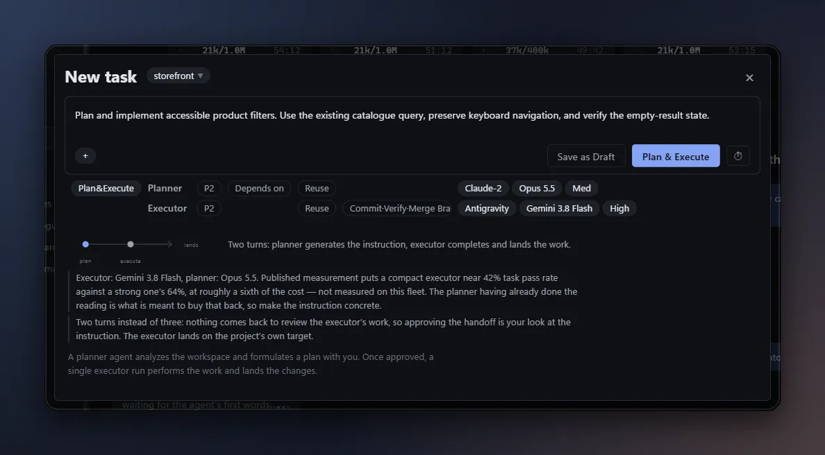
Task: Click the plan step dot in the diagram
Action: point(85,244)
